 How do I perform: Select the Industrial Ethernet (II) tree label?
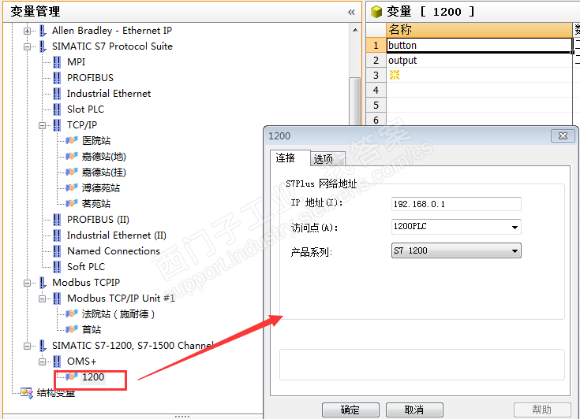pos(117,235)
